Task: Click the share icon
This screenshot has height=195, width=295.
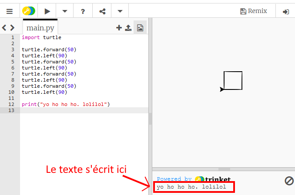Action: tap(102, 11)
